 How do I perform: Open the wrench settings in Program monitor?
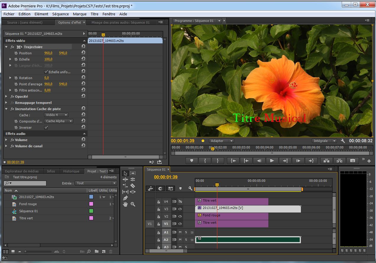click(343, 141)
